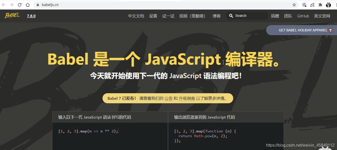This screenshot has width=337, height=150.
Task: Click the Babel 是一个 JavaScript 编译器 headline
Action: point(164,59)
